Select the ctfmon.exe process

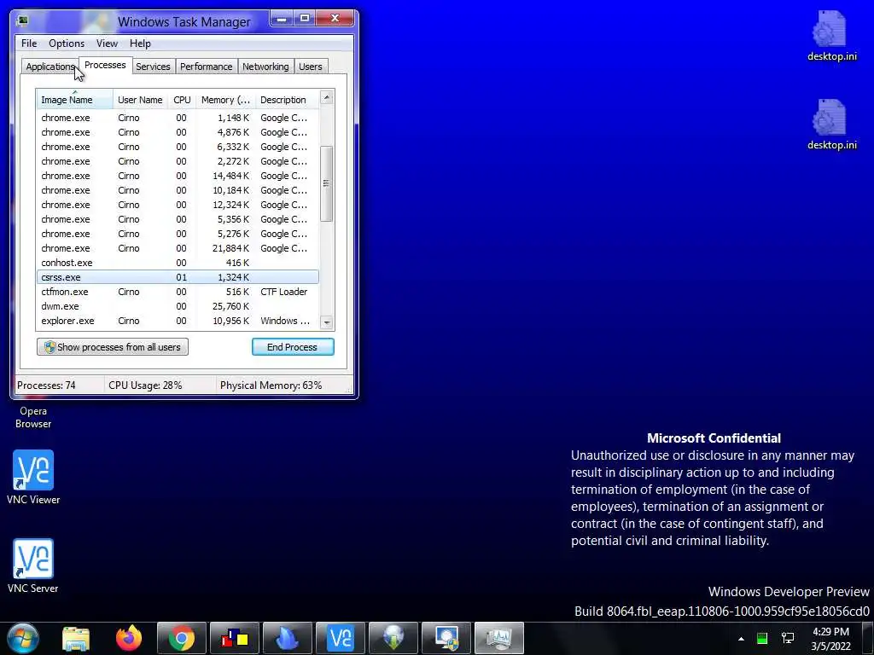[178, 292]
